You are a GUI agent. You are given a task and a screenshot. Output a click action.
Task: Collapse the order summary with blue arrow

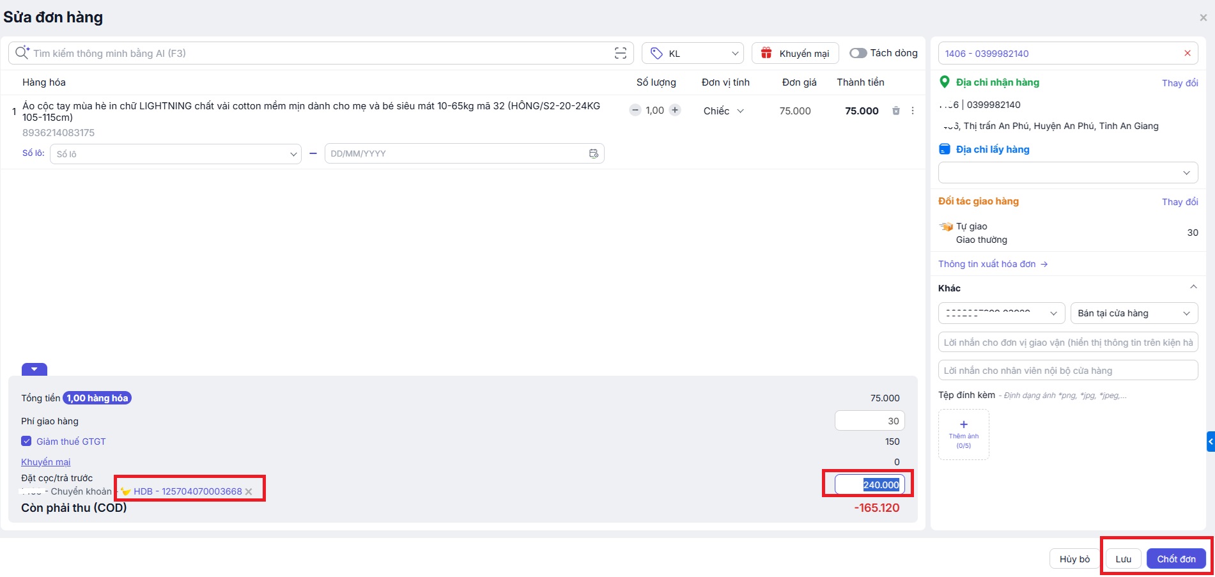pyautogui.click(x=35, y=369)
